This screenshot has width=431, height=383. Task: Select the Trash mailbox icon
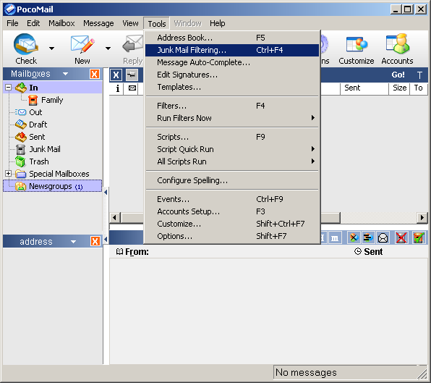[21, 161]
